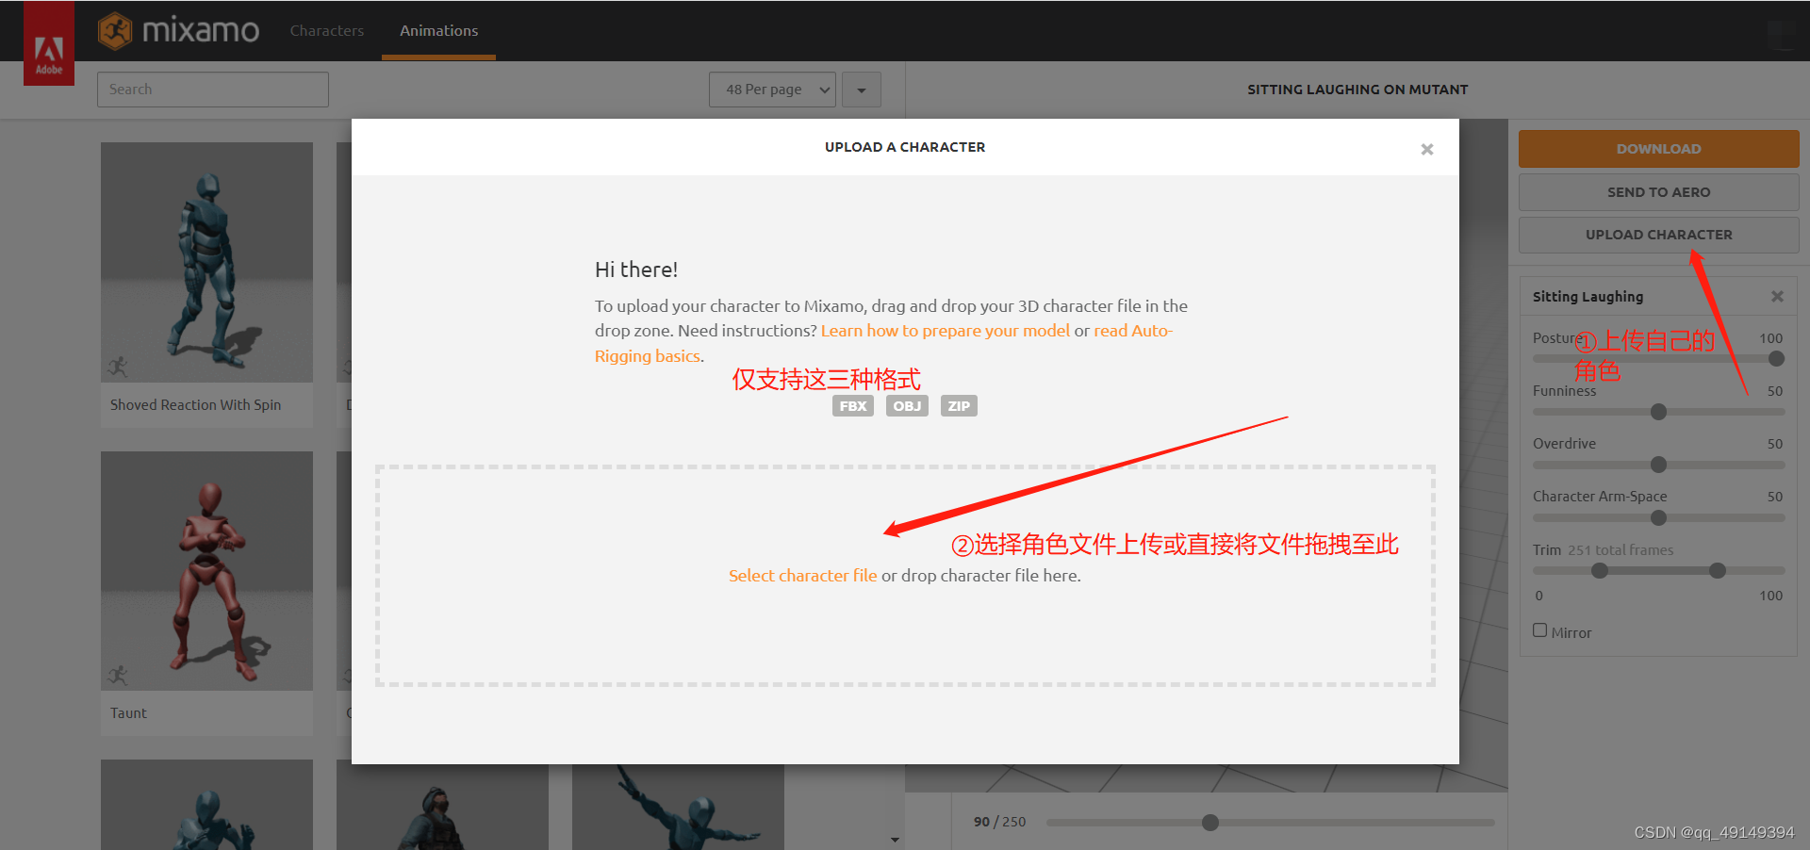Image resolution: width=1810 pixels, height=850 pixels.
Task: Click the Taunt animation label
Action: (128, 713)
